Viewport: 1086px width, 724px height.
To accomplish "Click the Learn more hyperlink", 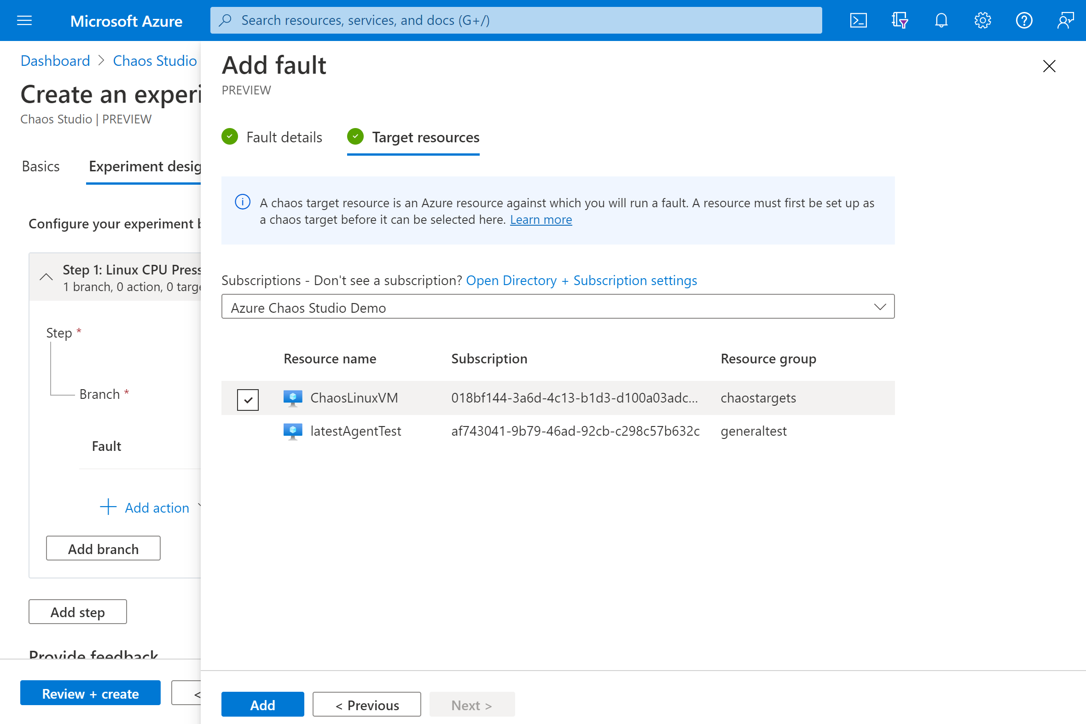I will pyautogui.click(x=541, y=219).
